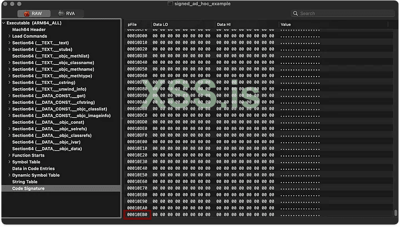This screenshot has height=227, width=400.
Task: Click the document icon beside signed_ad_hoc_example title
Action: pos(170,3)
